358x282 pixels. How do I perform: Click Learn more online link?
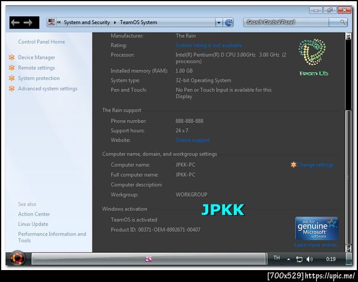pyautogui.click(x=317, y=245)
